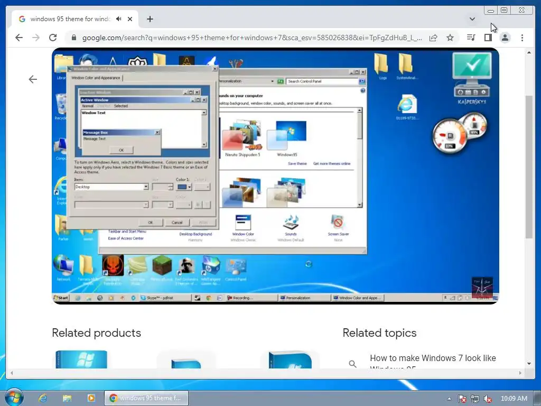Click the google.com address bar
The height and width of the screenshot is (406, 541).
tap(252, 38)
